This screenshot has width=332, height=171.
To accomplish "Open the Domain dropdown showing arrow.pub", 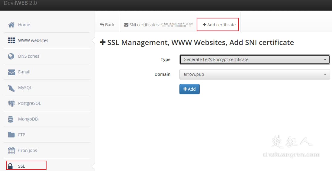I will click(255, 74).
